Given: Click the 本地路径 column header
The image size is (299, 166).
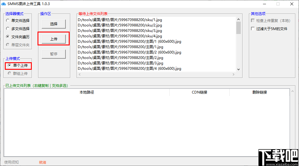Looking at the screenshot, I should (86, 92).
